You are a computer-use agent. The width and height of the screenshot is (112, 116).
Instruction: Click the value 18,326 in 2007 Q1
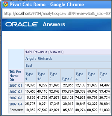pyautogui.click(x=30, y=85)
